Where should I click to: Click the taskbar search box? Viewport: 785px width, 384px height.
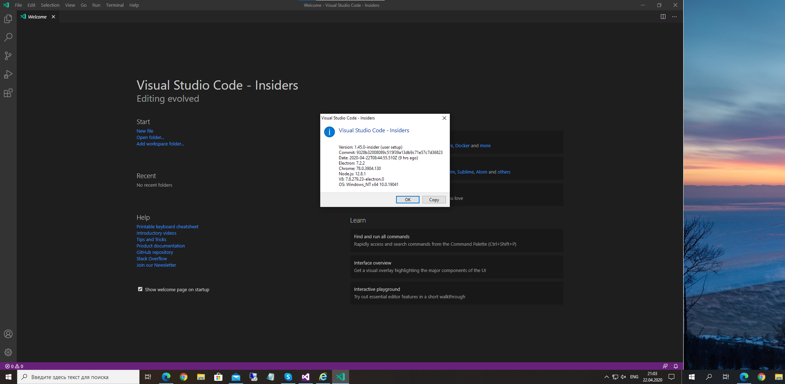[x=78, y=377]
